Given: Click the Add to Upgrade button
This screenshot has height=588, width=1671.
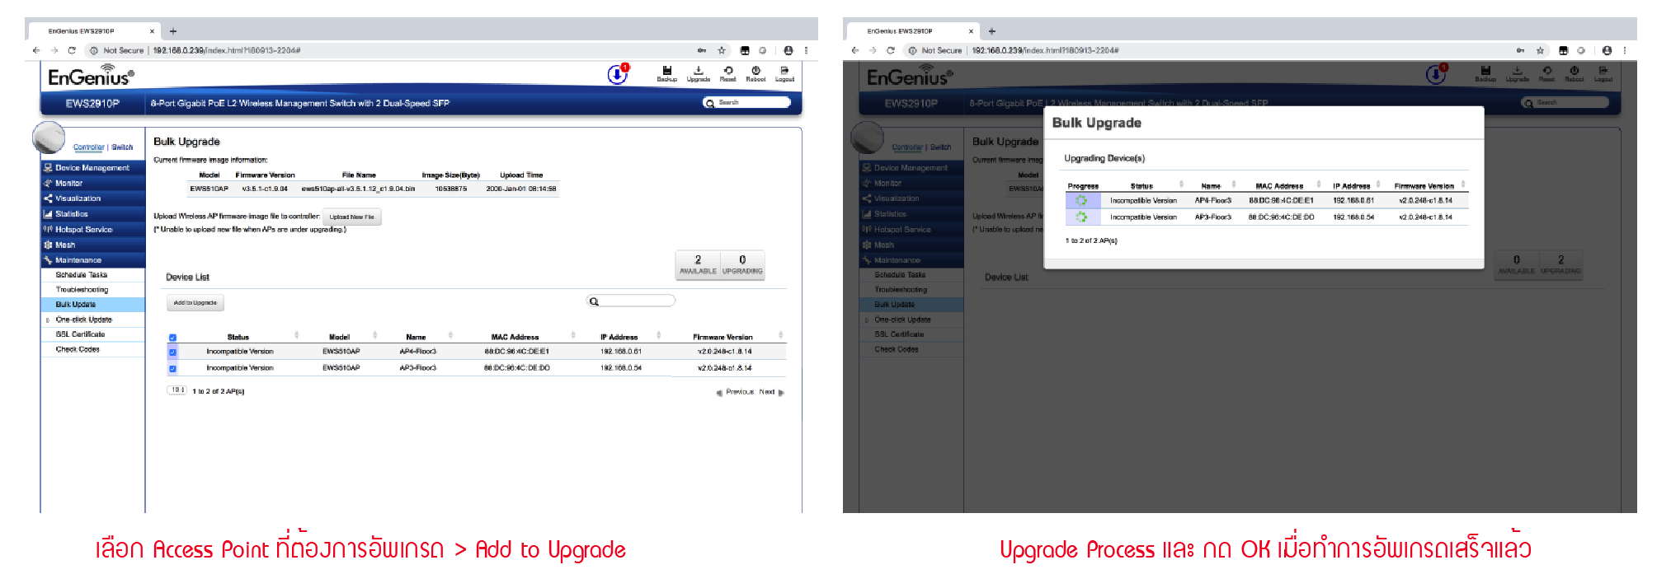Looking at the screenshot, I should [195, 303].
